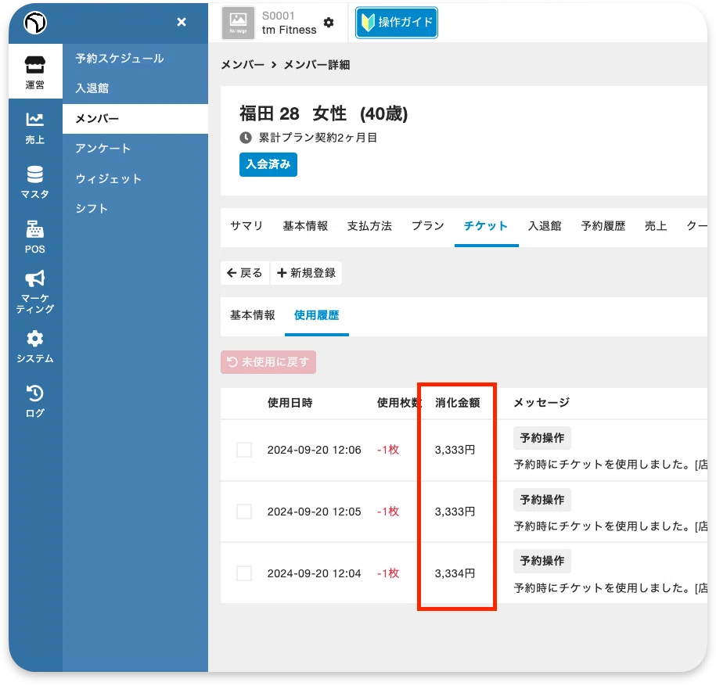Click the 2024-09-20 12:05 date cell

(x=314, y=512)
